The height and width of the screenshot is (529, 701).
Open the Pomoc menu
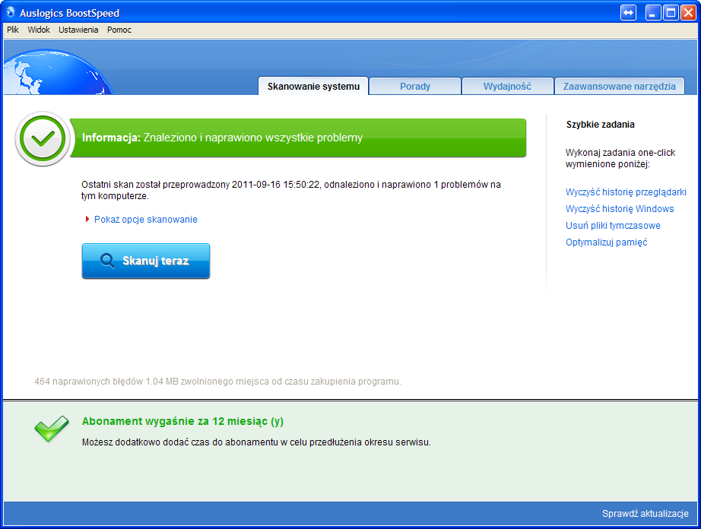tap(119, 30)
